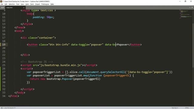Viewport: 194px width, 109px height.
Task: Click the Sublime Text title bar icon
Action: [1, 1]
